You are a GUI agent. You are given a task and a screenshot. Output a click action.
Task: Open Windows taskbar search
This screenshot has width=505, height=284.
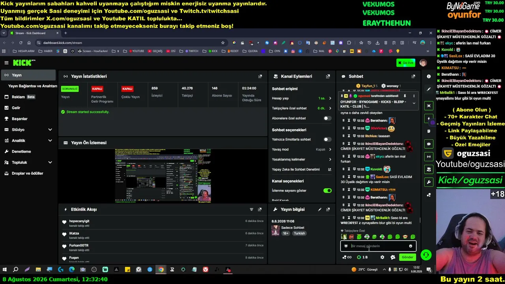coord(16,270)
